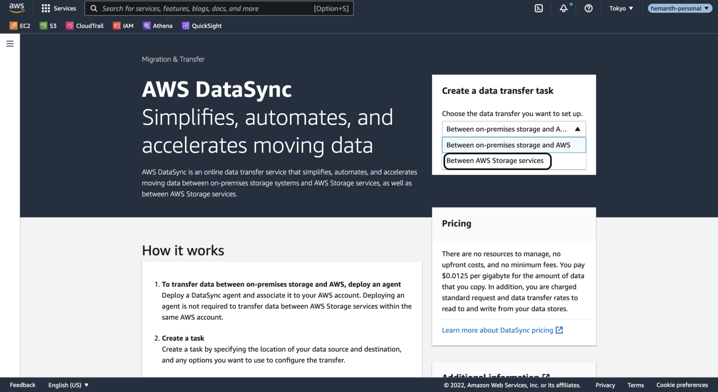Open the hemanth-personal account dropdown

[679, 8]
